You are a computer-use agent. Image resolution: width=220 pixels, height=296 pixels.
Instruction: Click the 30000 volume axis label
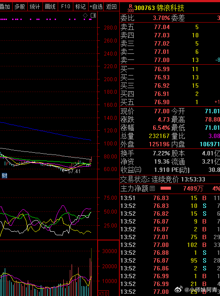[110, 251]
